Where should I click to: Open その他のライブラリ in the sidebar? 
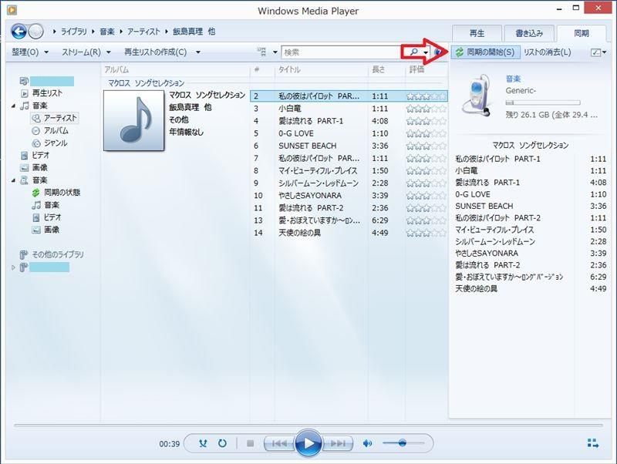pyautogui.click(x=58, y=254)
